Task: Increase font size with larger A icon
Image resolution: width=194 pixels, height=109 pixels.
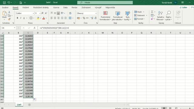Action: coord(42,13)
